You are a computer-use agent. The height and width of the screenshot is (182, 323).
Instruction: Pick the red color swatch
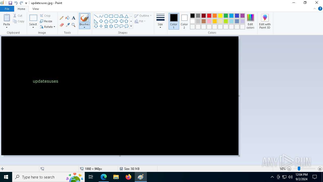(x=209, y=16)
